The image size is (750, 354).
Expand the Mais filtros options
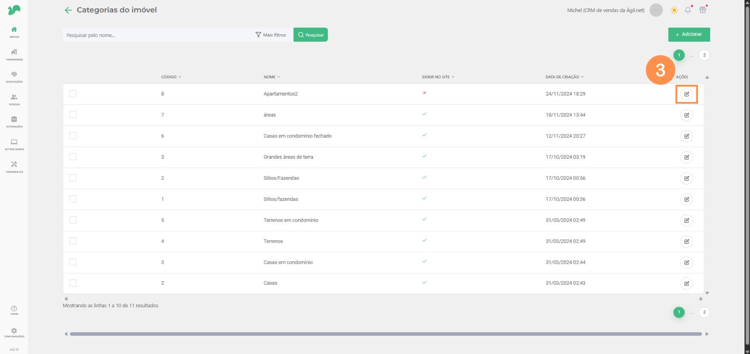(270, 35)
